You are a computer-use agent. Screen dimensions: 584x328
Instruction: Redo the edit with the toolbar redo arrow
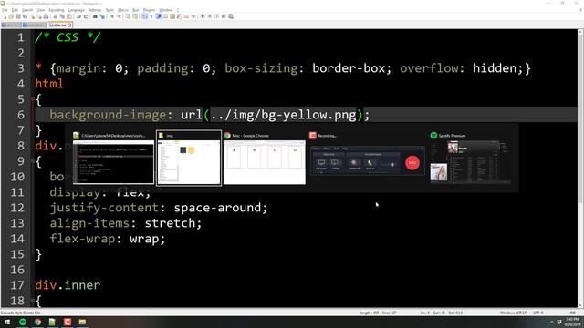tap(86, 16)
